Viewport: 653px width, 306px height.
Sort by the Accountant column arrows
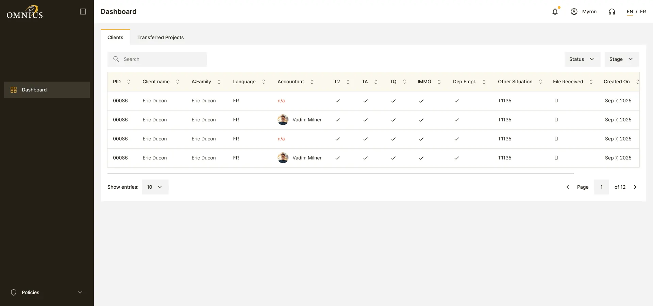tap(312, 82)
